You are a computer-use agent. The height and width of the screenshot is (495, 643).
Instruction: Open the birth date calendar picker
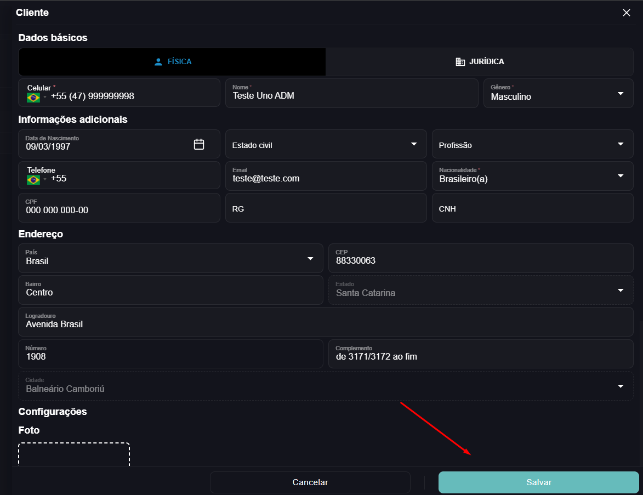click(199, 144)
